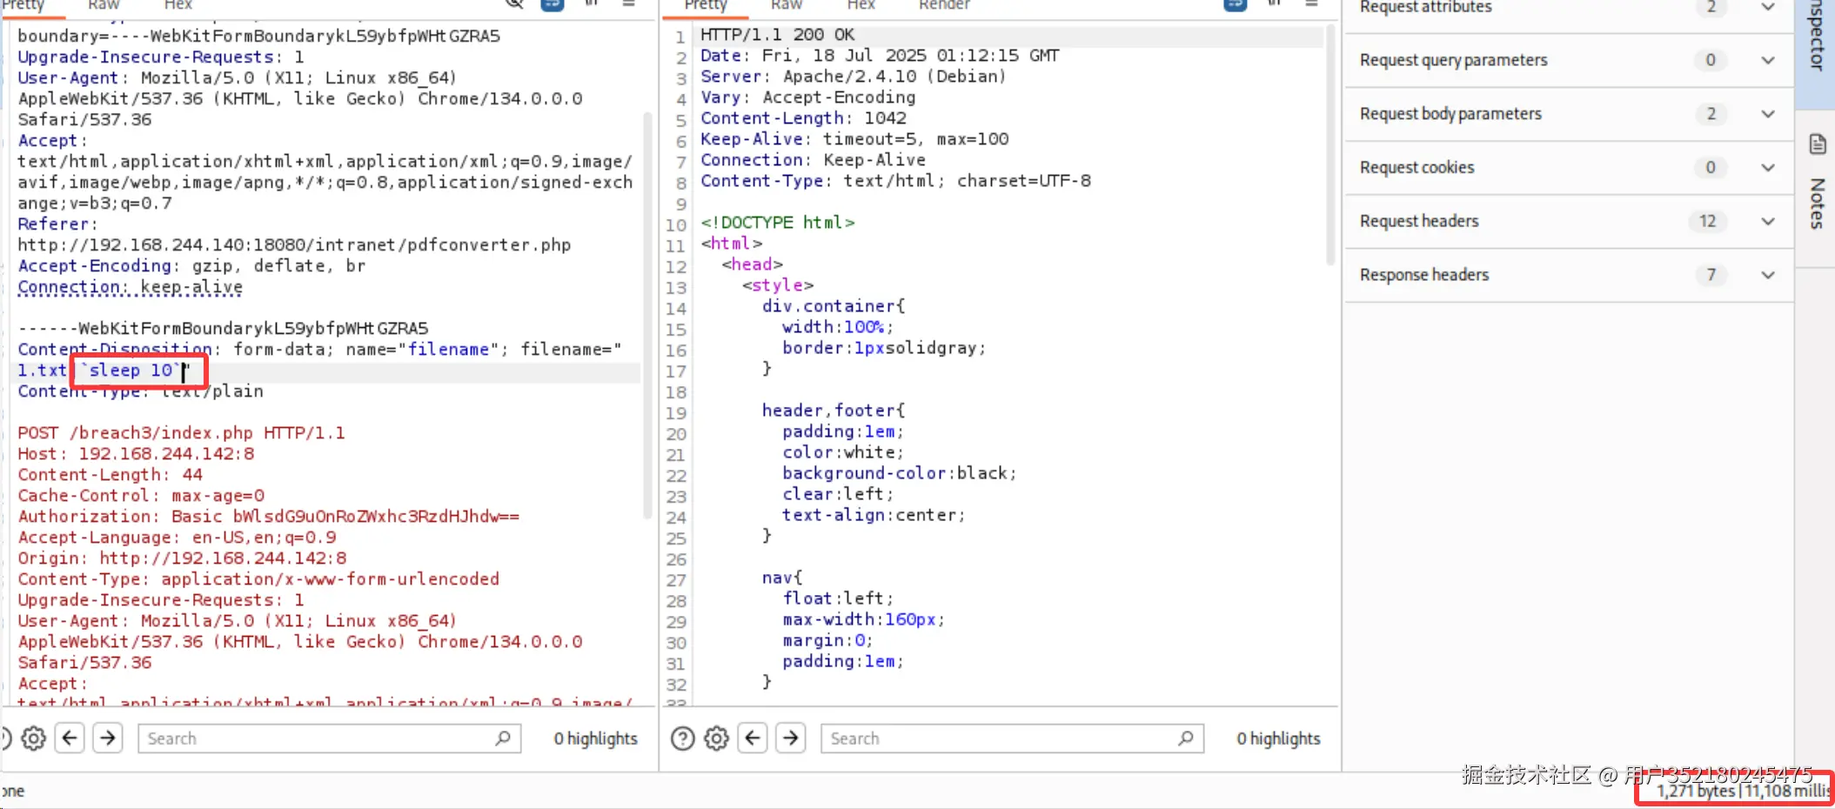Viewport: 1835px width, 809px height.
Task: Go to next search match in request
Action: [108, 739]
